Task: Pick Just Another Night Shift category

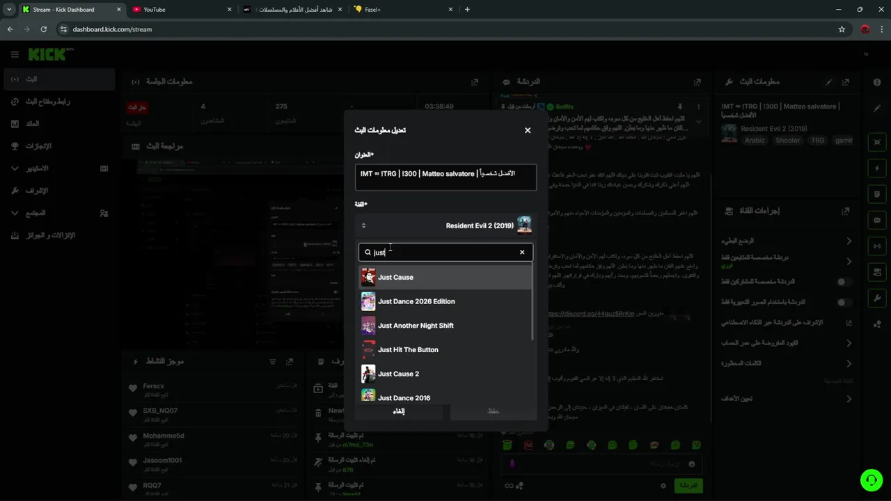Action: 445,326
